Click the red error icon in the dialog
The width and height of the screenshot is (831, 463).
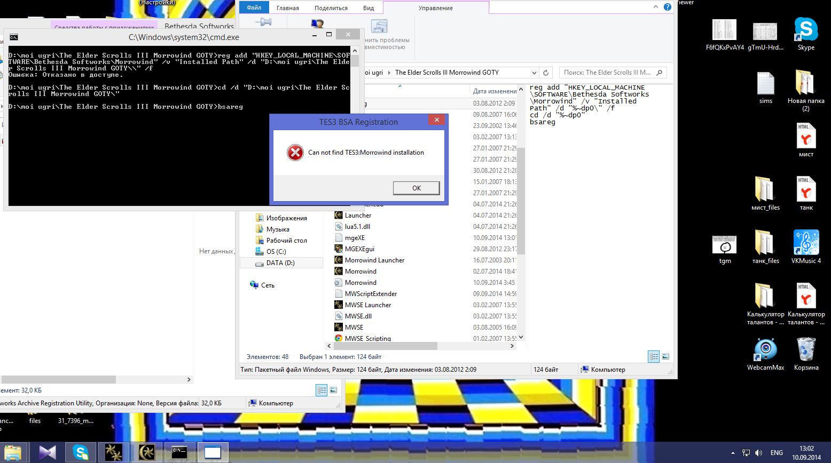(295, 153)
